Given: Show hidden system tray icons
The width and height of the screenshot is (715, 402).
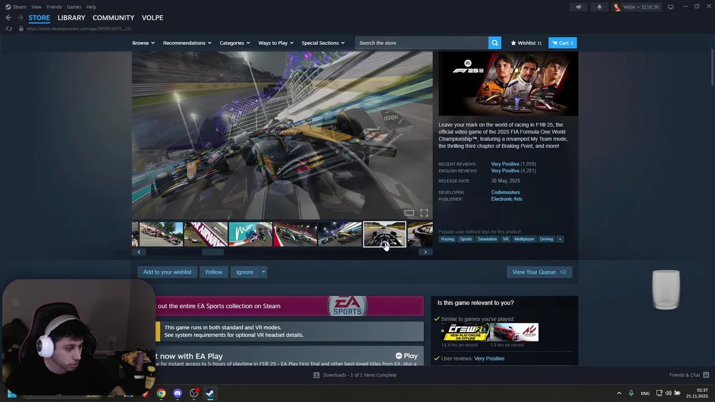Looking at the screenshot, I should (x=619, y=393).
